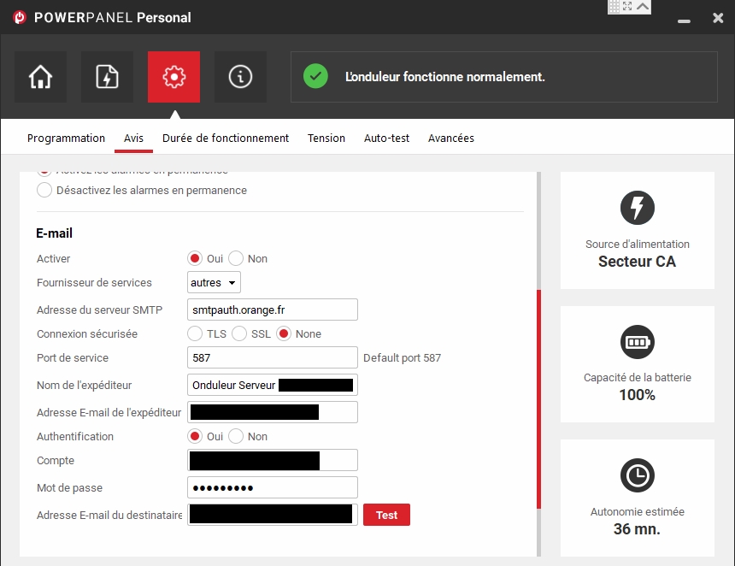Click the recipient e-mail address field
The image size is (735, 566).
[273, 515]
